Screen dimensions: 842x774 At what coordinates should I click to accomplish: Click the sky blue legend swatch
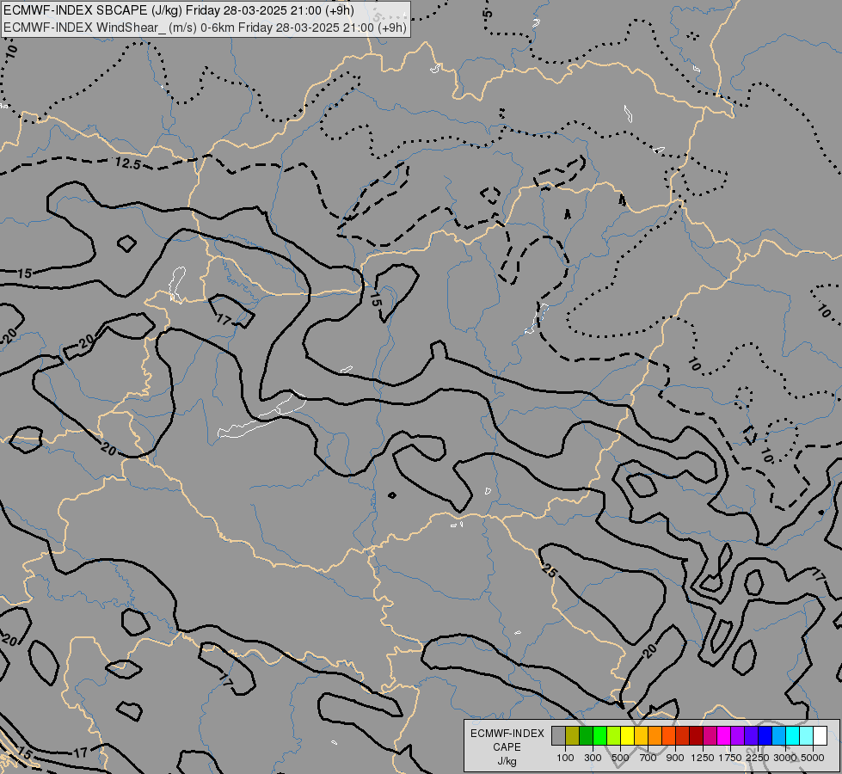click(x=779, y=735)
